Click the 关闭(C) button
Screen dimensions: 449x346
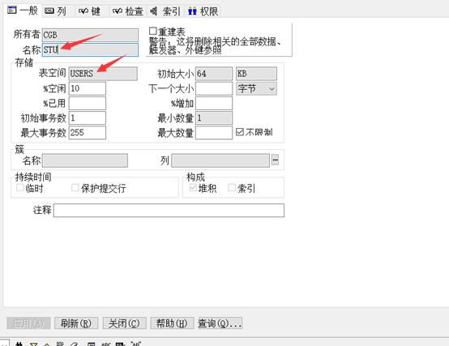click(x=124, y=323)
